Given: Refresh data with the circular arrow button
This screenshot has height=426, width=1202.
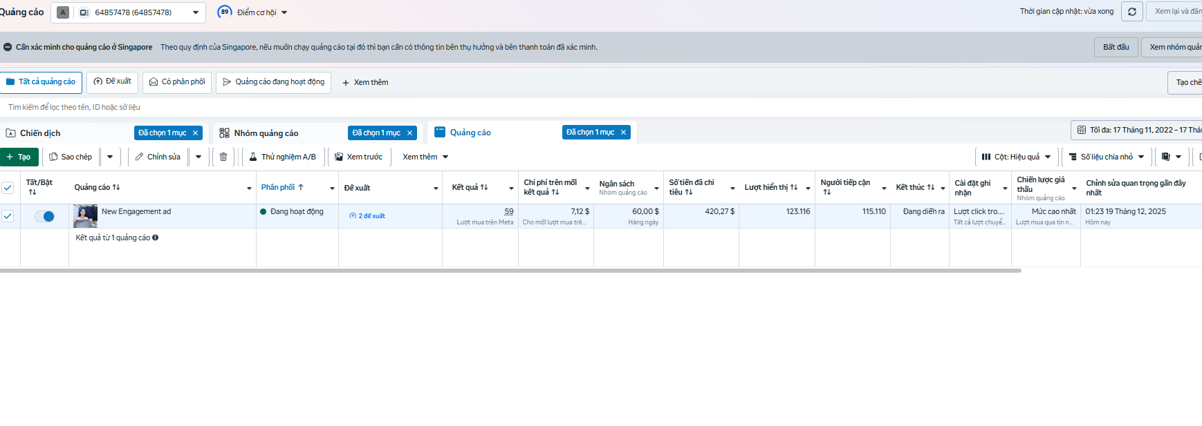Looking at the screenshot, I should [x=1131, y=12].
